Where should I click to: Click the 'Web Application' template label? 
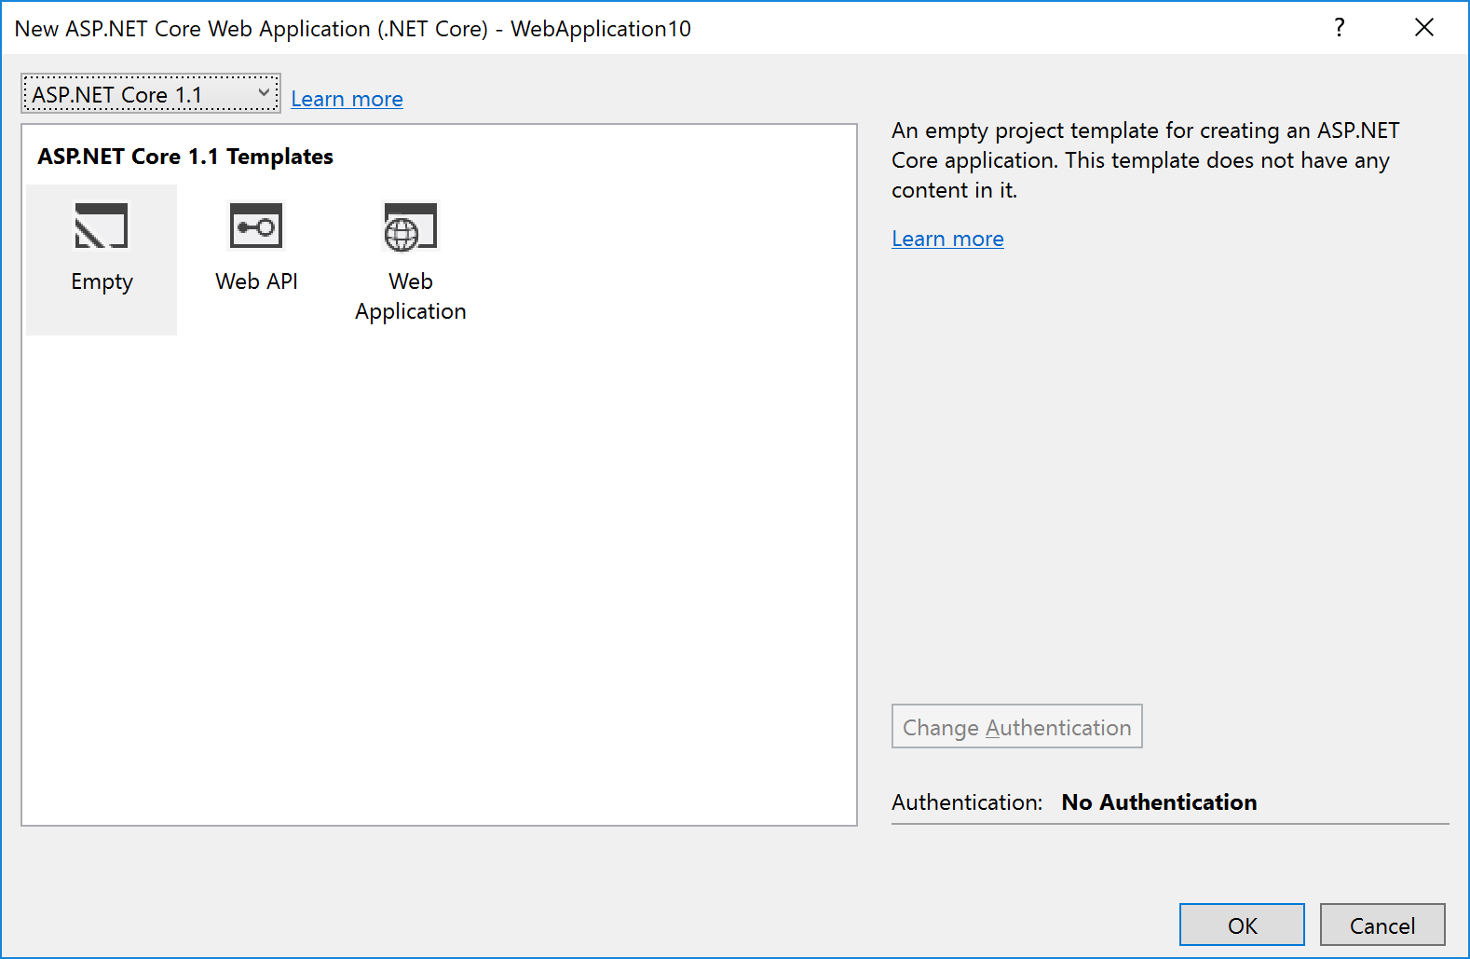tap(410, 296)
